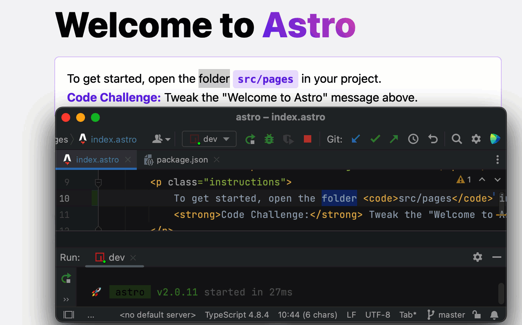Screen dimensions: 522x325
Task: Open the Code With Me dropdown
Action: 160,139
